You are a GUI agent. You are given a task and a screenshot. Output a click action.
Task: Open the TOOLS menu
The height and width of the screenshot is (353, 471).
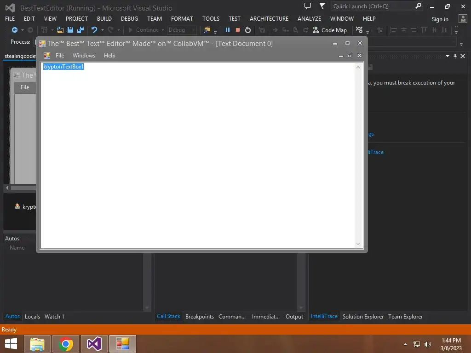pyautogui.click(x=211, y=18)
